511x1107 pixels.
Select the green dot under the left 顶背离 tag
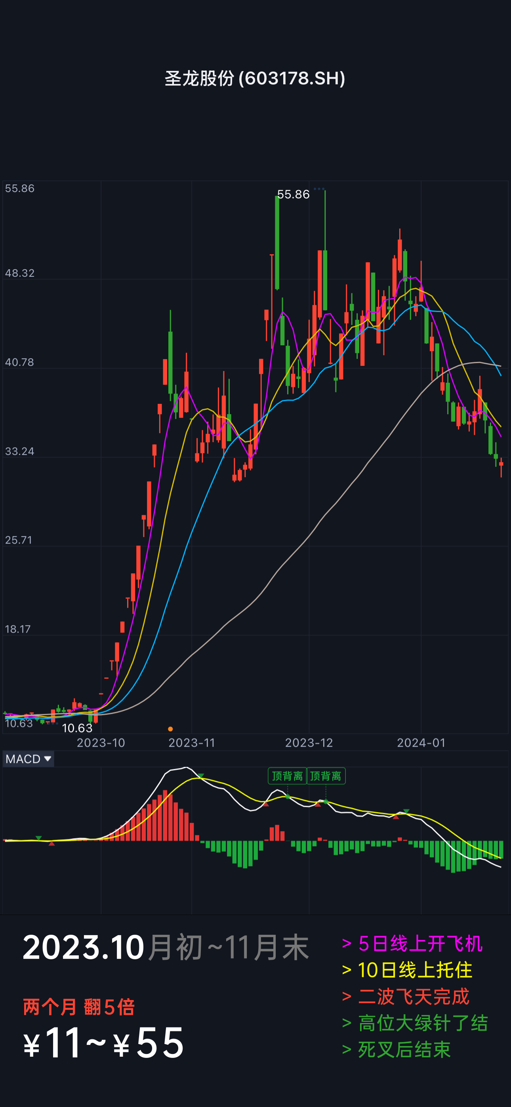tap(288, 797)
